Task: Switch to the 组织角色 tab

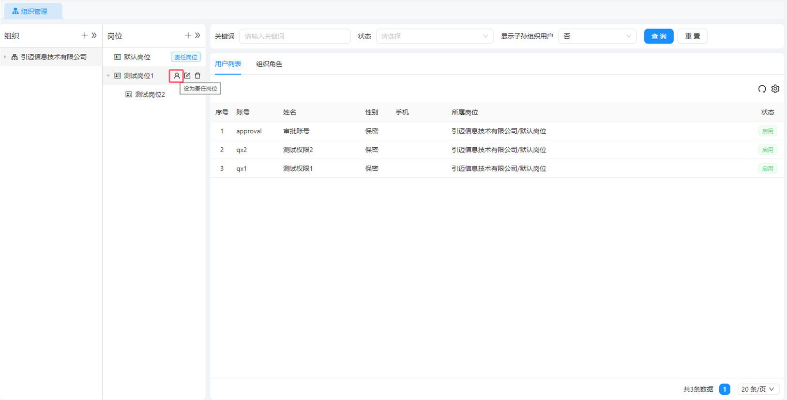Action: click(x=269, y=64)
